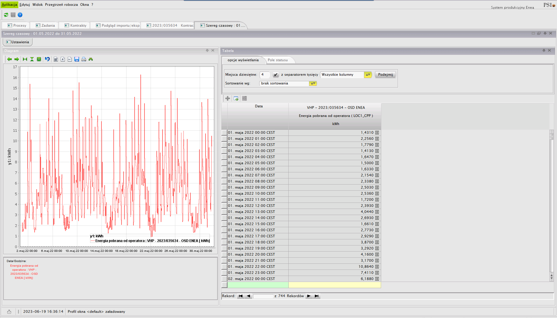This screenshot has height=318, width=557.
Task: Click the value cell 10,8640
Action: click(335, 267)
